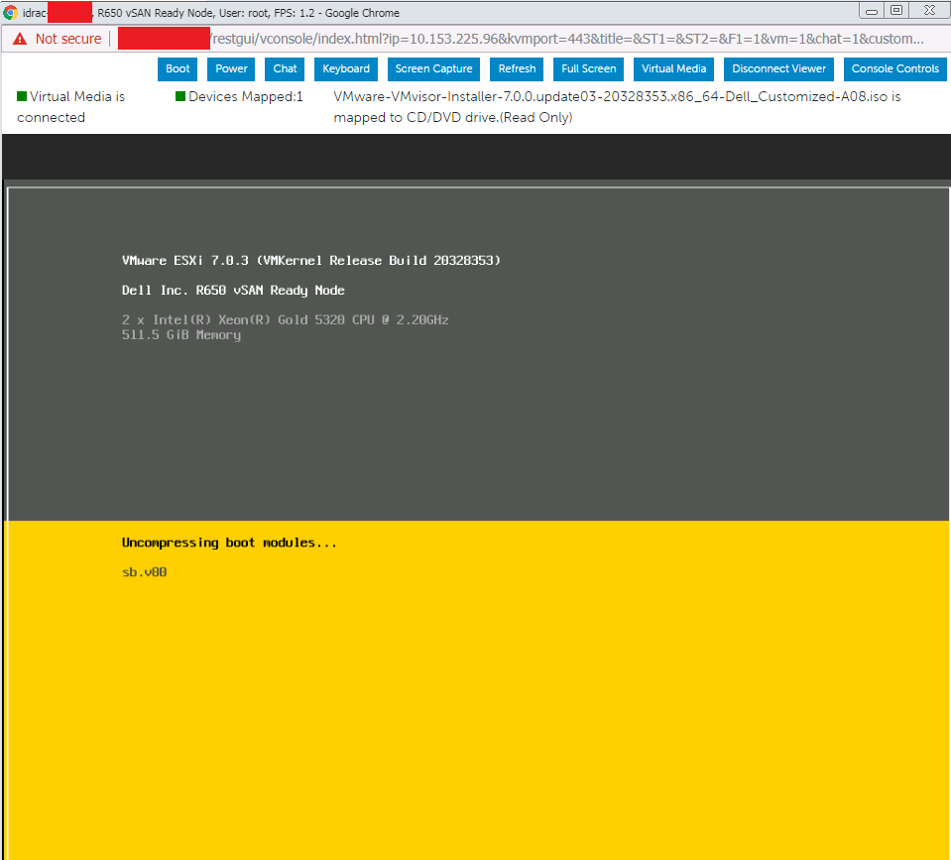Click the Not secure warning icon
951x860 pixels.
pos(20,39)
